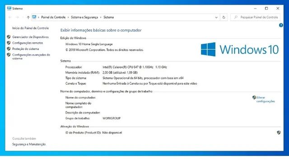Click the Windows 10 logo
The width and height of the screenshot is (289, 163).
coord(240,49)
